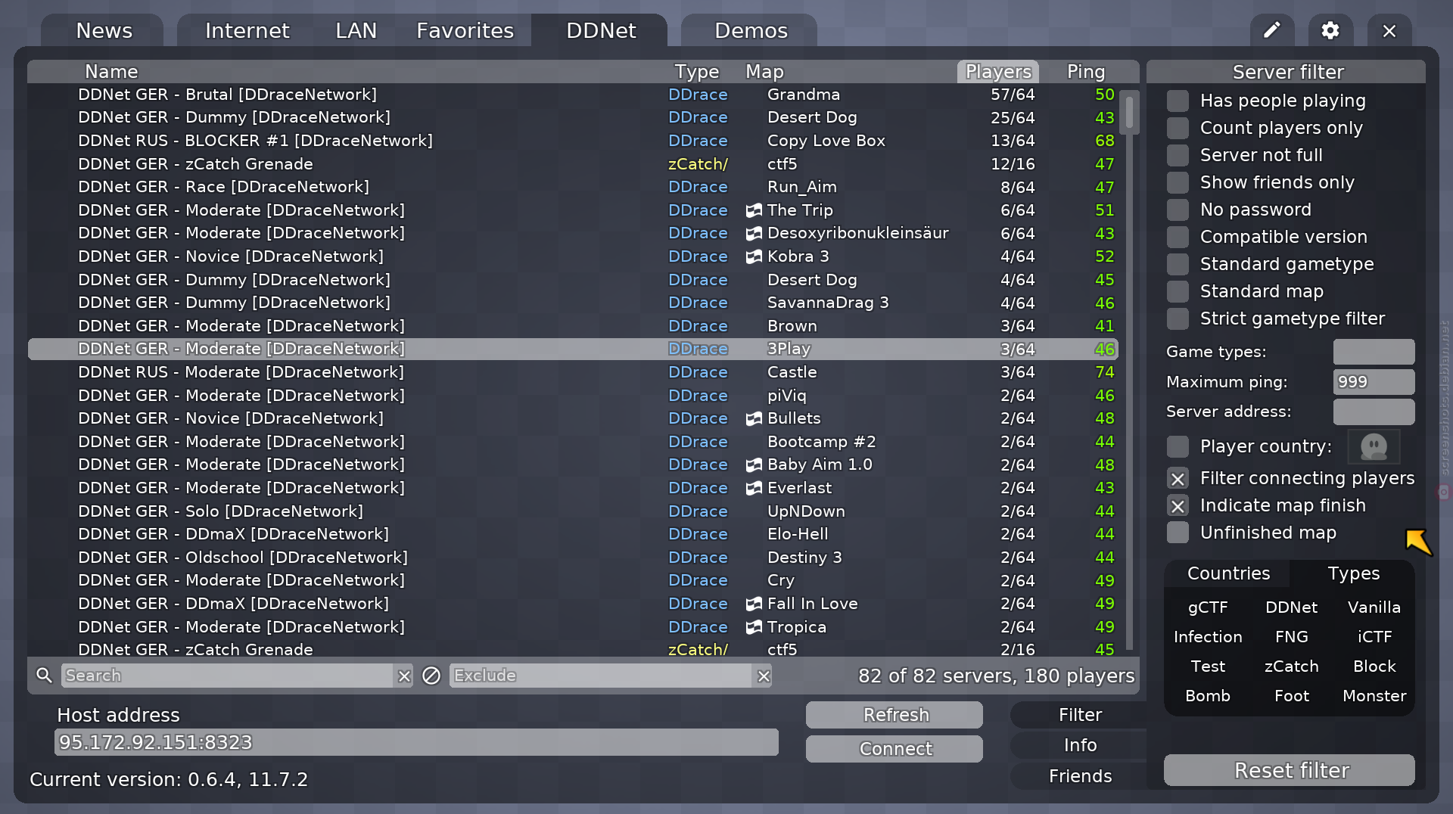The width and height of the screenshot is (1453, 814).
Task: Enable Count players only checkbox
Action: tap(1178, 128)
